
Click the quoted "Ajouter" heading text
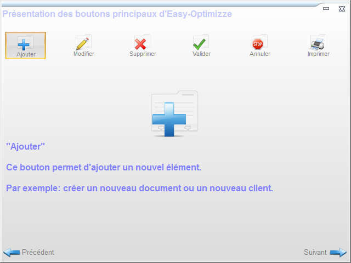(25, 147)
